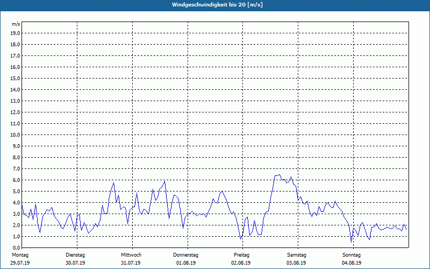Click the '15,0' y-axis label

(x=16, y=78)
